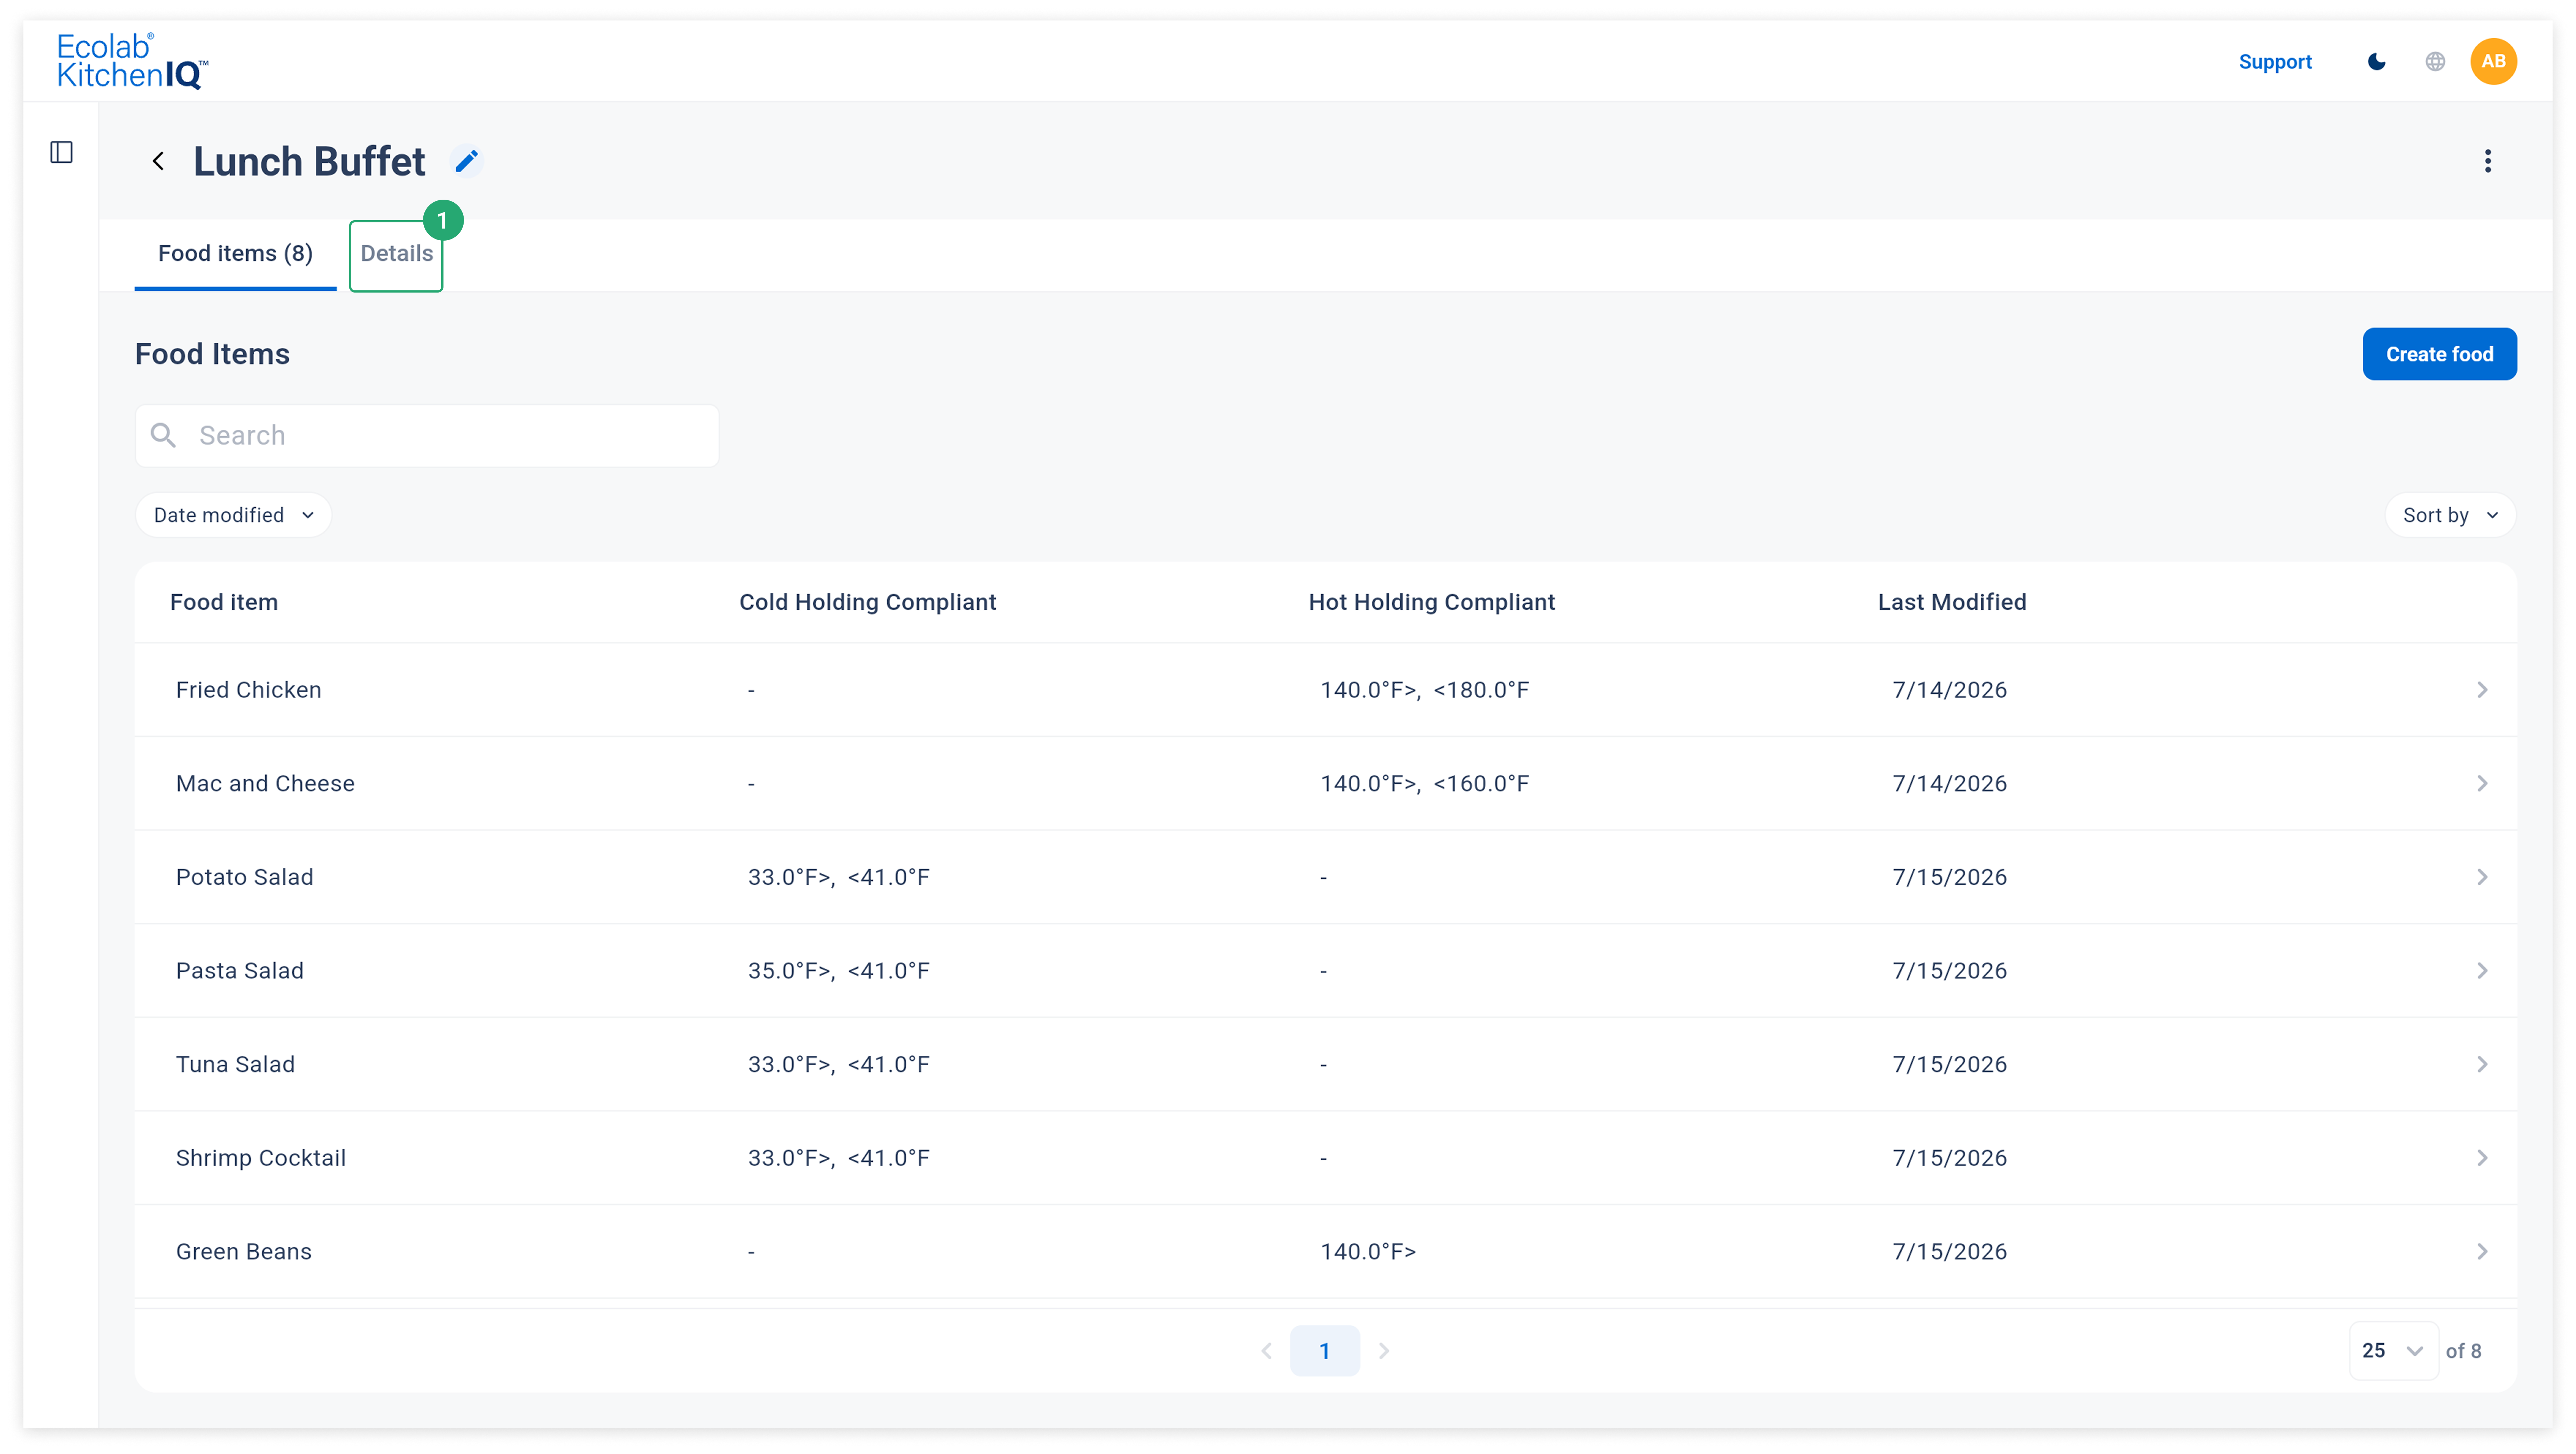Open the Sort by dropdown

tap(2450, 515)
